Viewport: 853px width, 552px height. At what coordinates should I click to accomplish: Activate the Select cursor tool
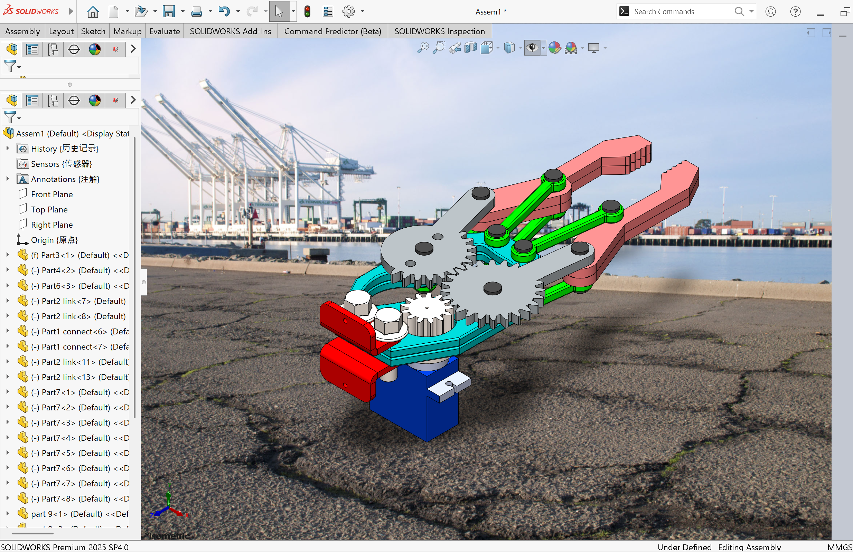pyautogui.click(x=279, y=11)
